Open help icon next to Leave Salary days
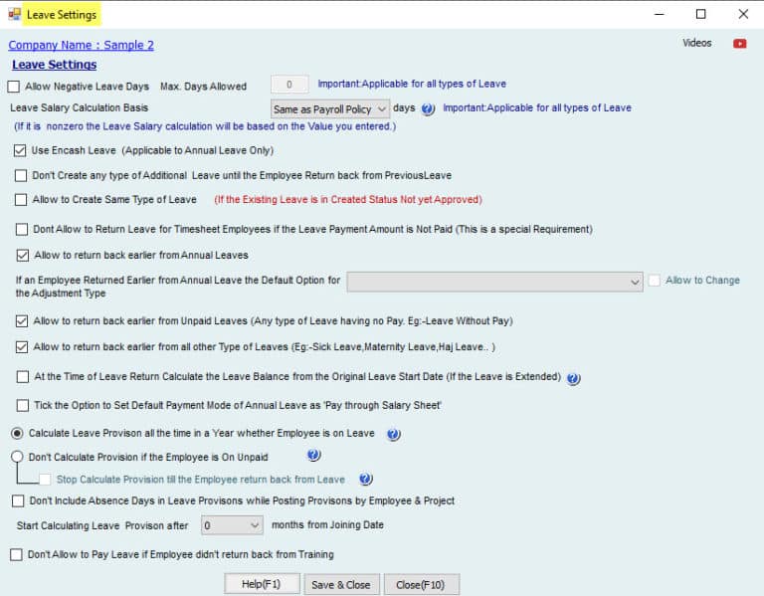 coord(428,108)
